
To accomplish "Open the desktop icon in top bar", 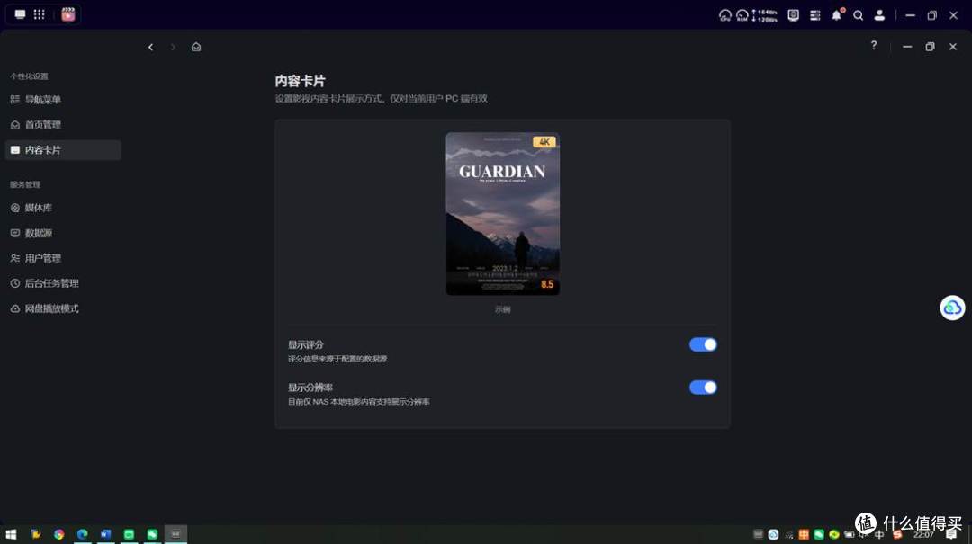I will pos(21,14).
